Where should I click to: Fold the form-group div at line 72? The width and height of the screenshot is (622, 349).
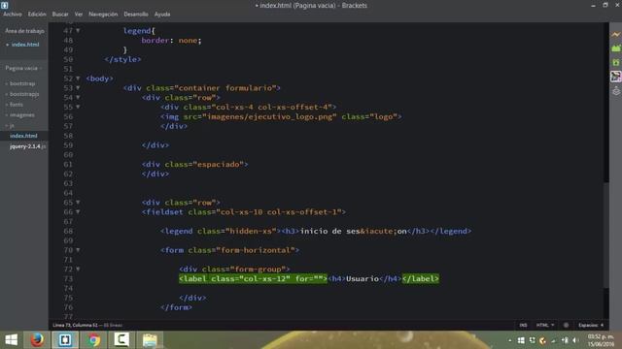[x=78, y=270]
